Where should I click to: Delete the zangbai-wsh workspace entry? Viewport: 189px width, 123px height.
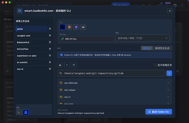point(50,35)
